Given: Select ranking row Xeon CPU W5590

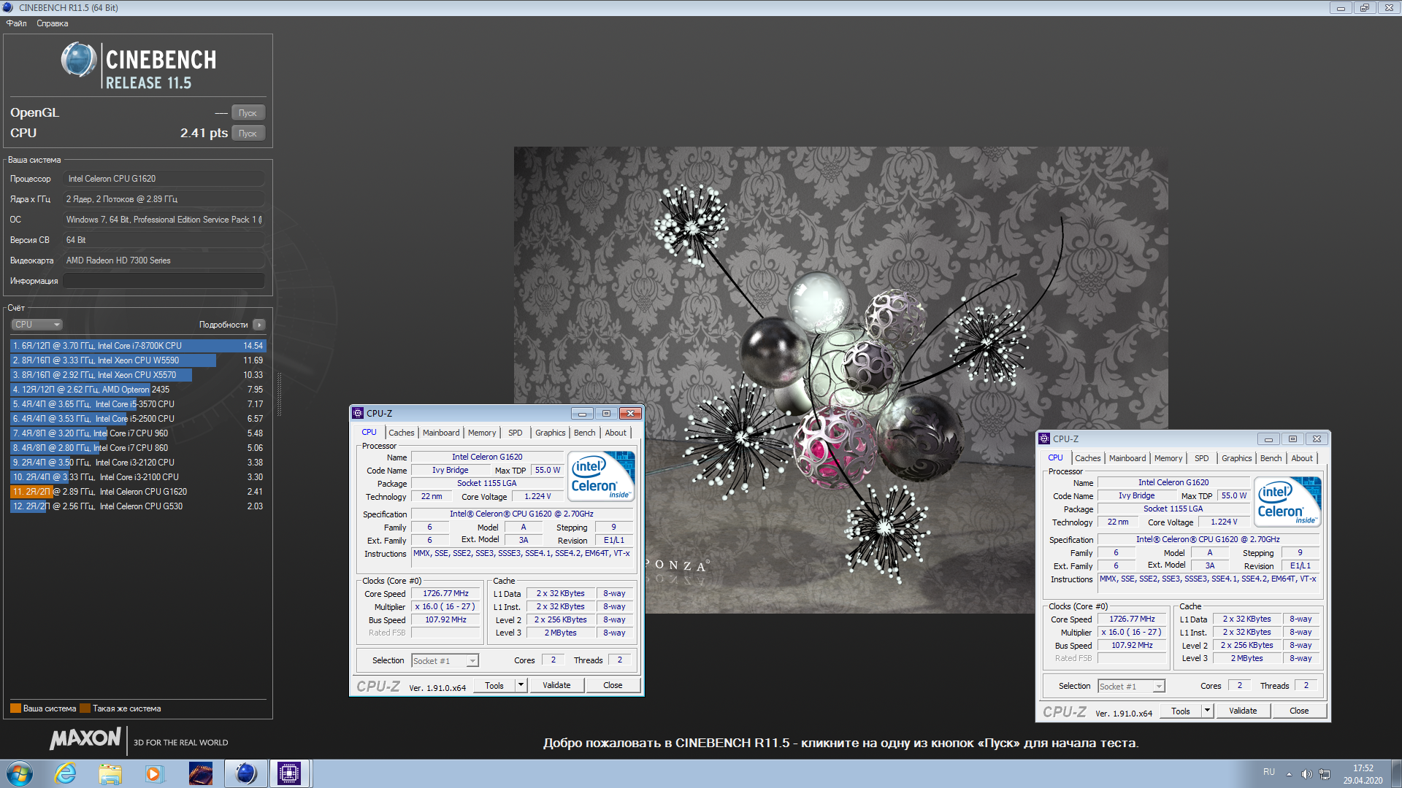Looking at the screenshot, I should [137, 360].
